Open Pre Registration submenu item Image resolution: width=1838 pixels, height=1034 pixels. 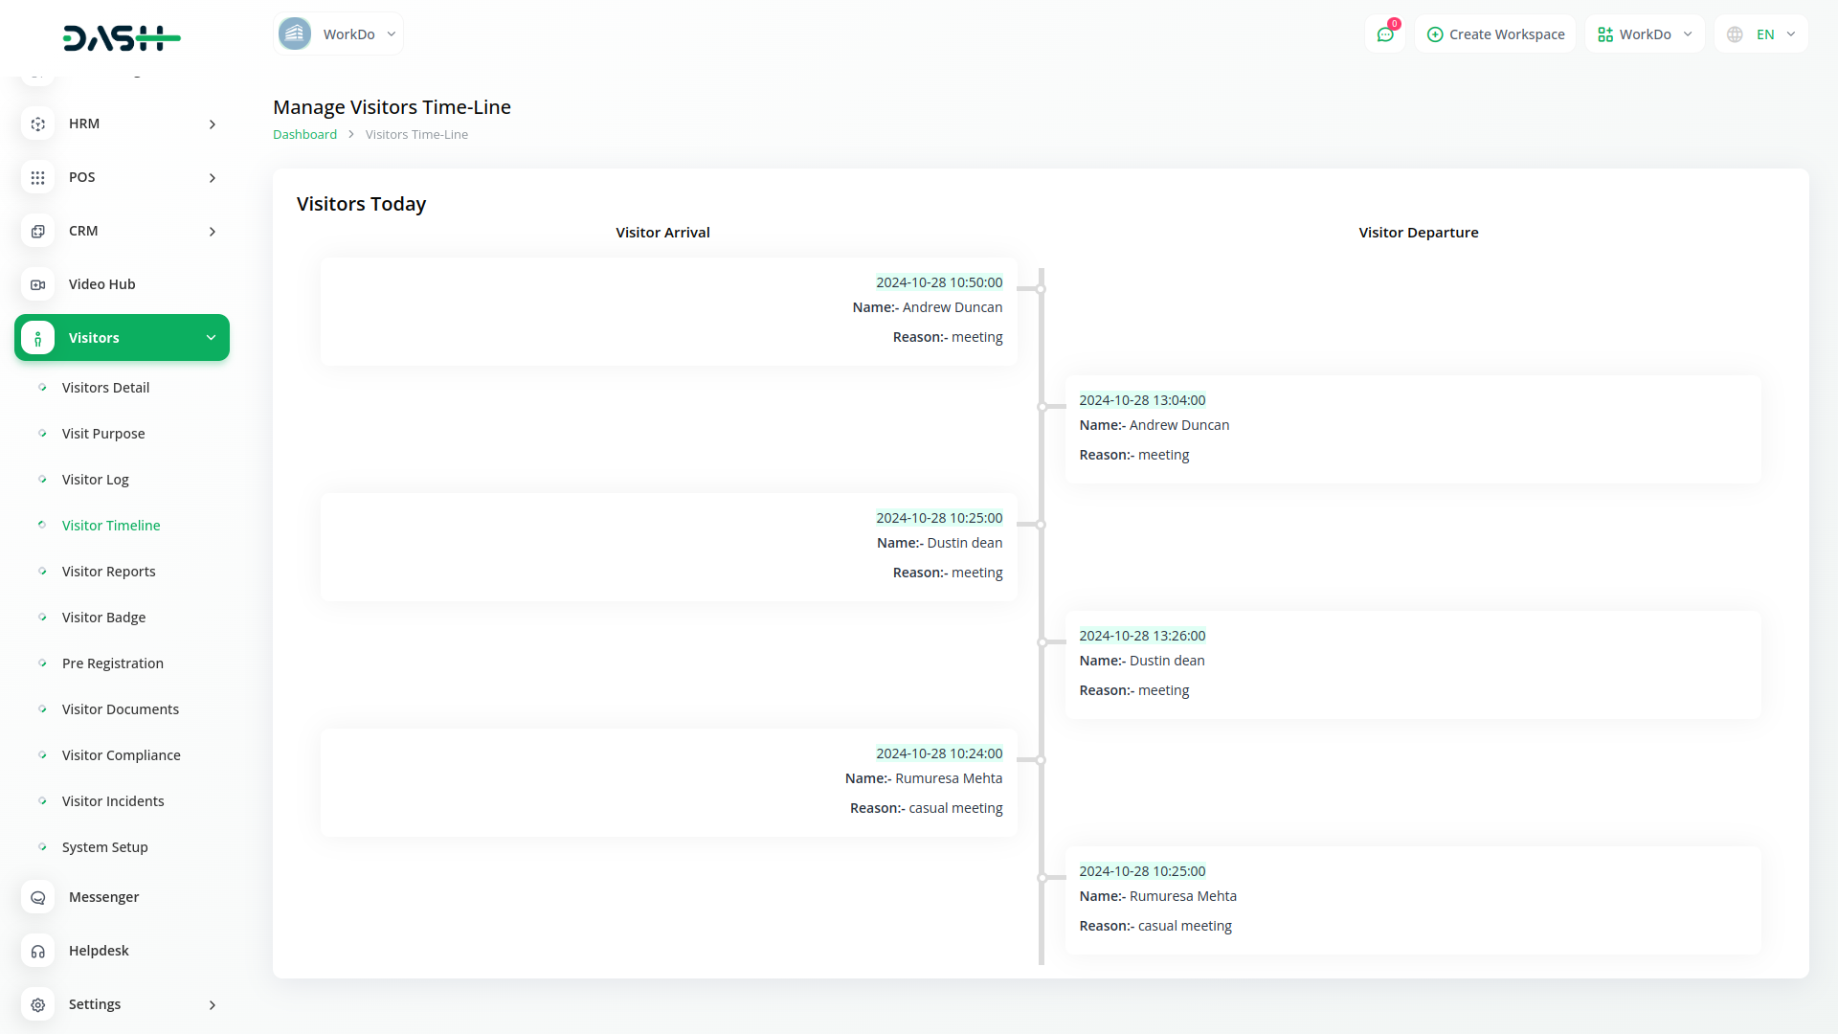click(x=112, y=663)
